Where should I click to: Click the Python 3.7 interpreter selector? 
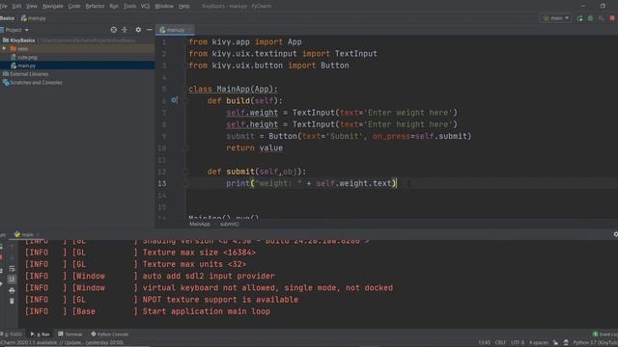click(x=596, y=343)
